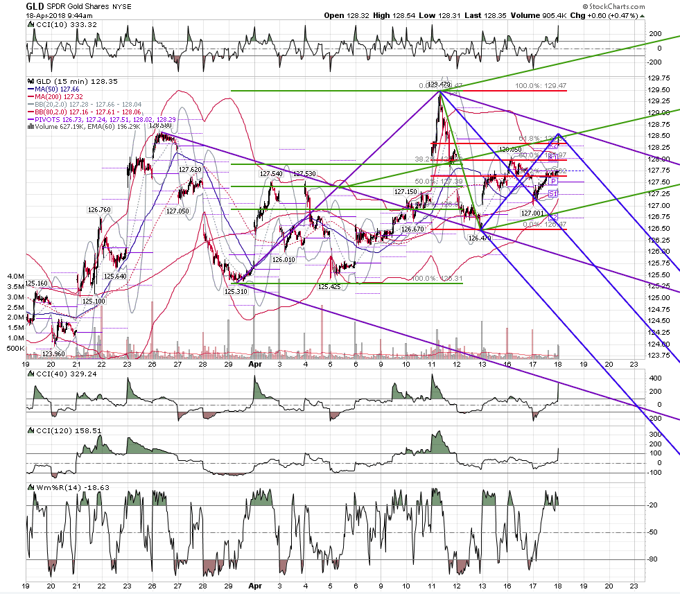Click the 'MA(50) 127.66' legend text
This screenshot has width=680, height=594.
(58, 89)
